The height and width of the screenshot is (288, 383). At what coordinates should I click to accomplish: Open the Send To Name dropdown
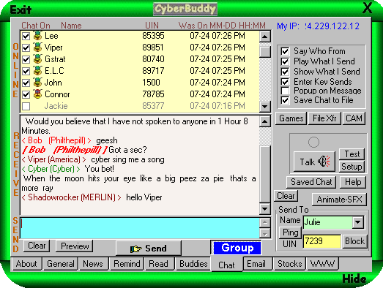point(358,222)
